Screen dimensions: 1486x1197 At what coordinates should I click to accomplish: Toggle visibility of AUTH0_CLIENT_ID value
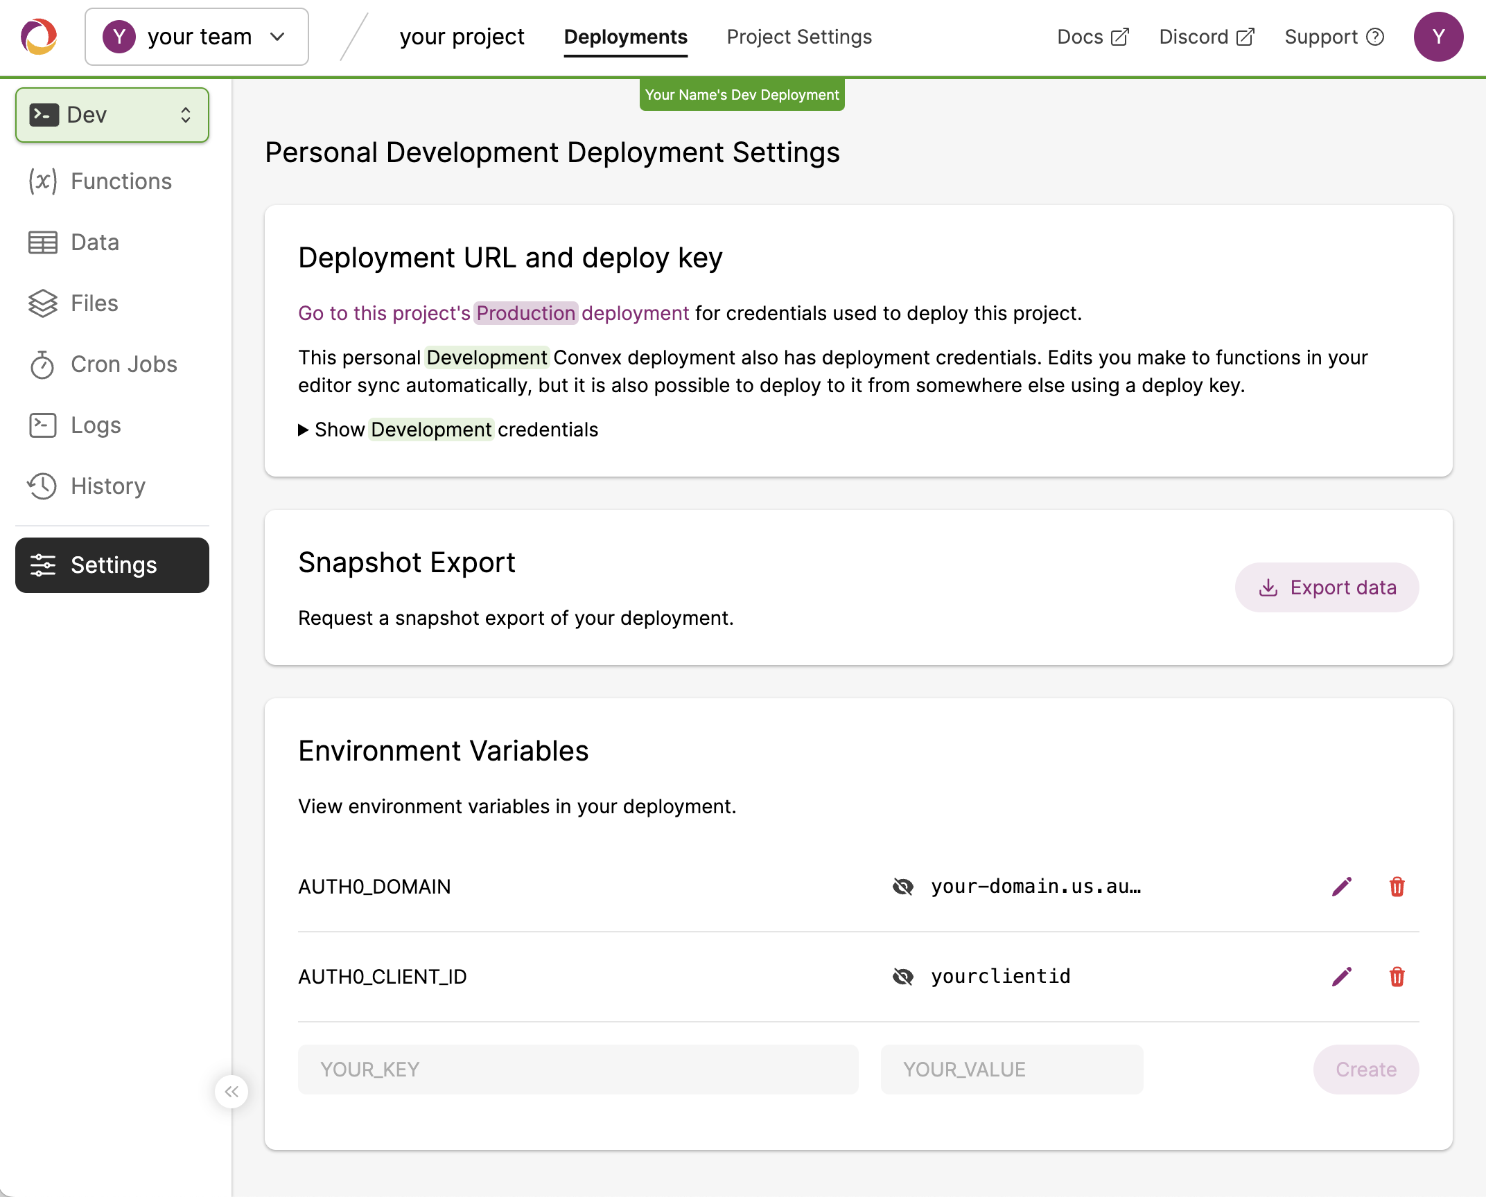pos(902,977)
